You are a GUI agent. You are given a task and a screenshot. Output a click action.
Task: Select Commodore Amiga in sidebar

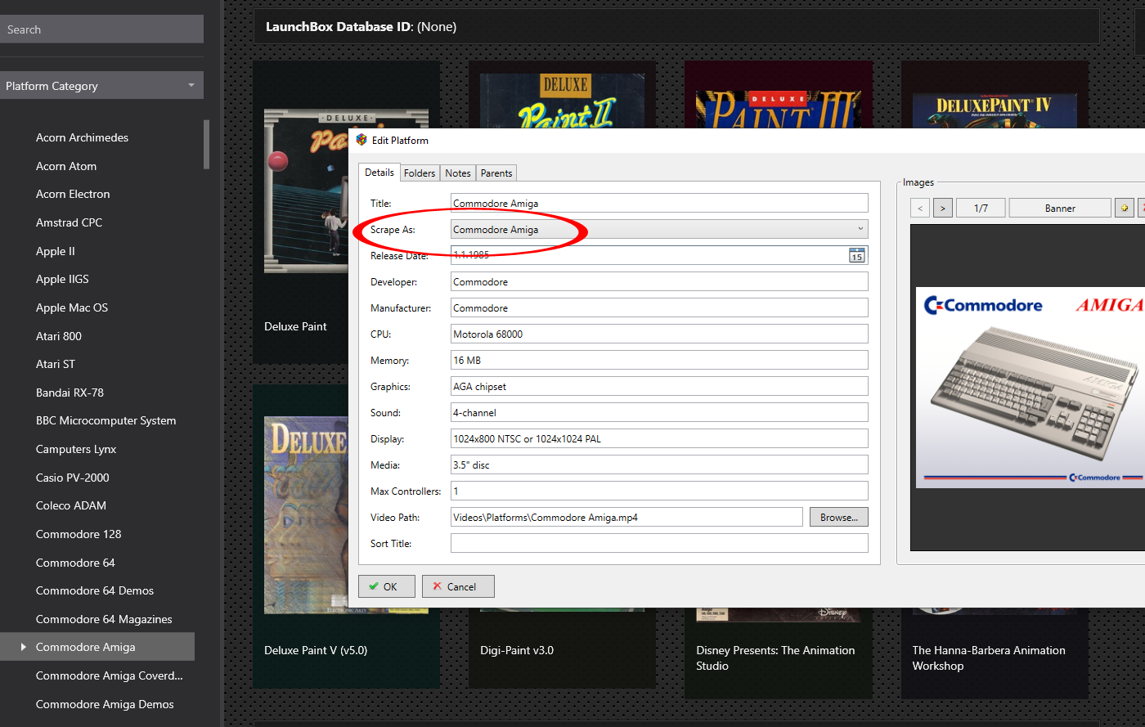pyautogui.click(x=97, y=647)
